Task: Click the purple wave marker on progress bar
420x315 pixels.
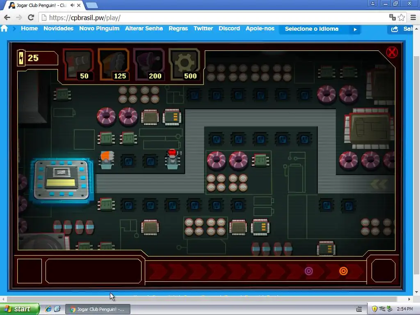Action: (x=308, y=271)
